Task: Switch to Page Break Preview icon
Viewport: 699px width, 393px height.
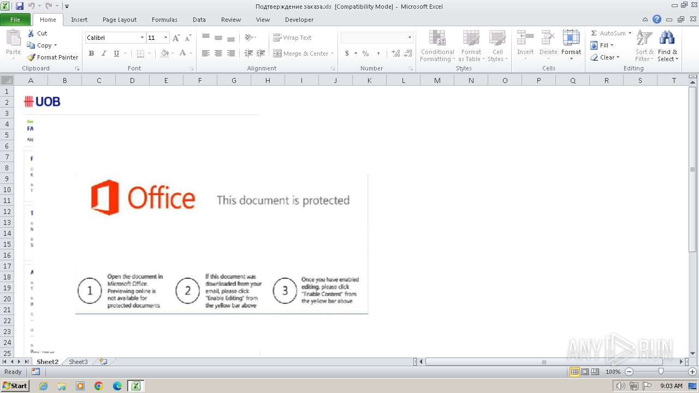Action: tap(595, 372)
